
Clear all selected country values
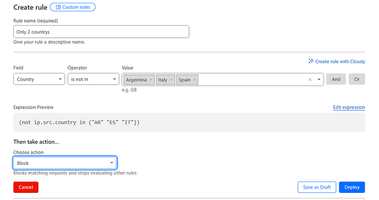pyautogui.click(x=310, y=79)
